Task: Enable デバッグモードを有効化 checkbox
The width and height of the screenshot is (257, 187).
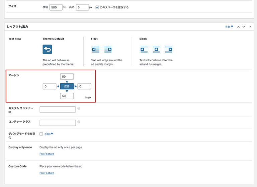Action: tap(41, 134)
